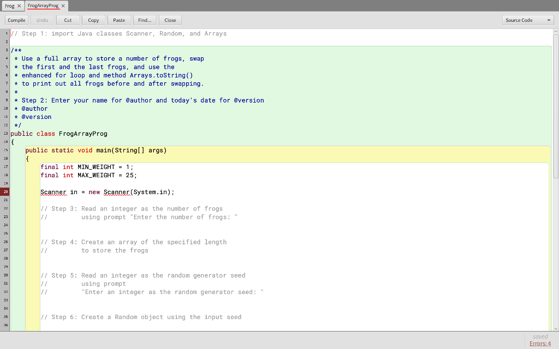559x349 pixels.
Task: Cut the selected code
Action: click(x=68, y=20)
